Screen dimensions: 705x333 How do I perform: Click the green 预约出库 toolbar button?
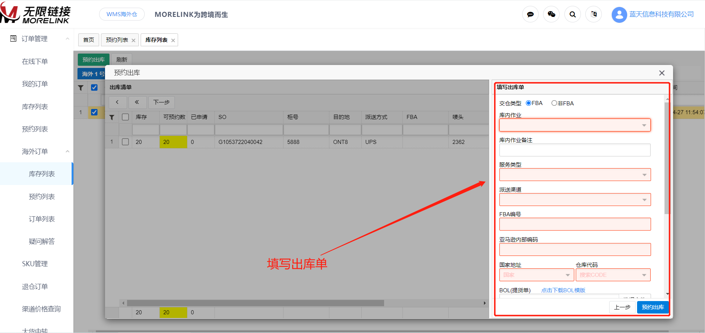(x=94, y=59)
